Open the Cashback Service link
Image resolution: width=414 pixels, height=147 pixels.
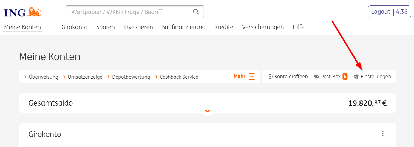pyautogui.click(x=179, y=77)
